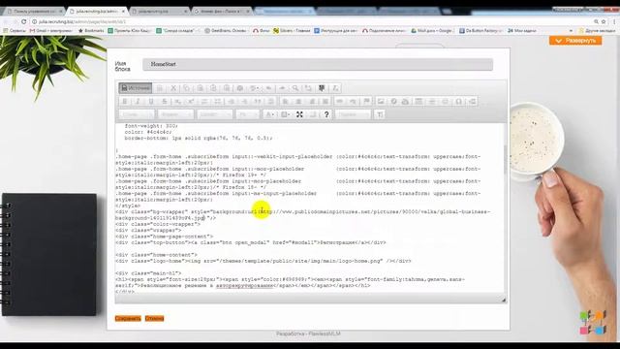This screenshot has height=349, width=620.
Task: Click the Paste icon in editor toolbar
Action: 200,88
